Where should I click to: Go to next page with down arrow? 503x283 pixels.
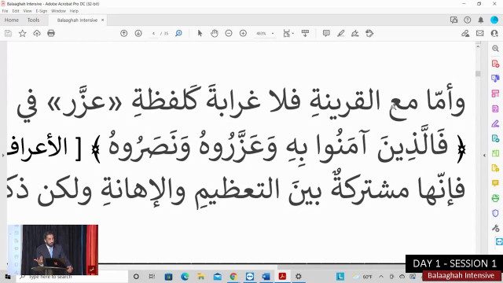pos(138,33)
